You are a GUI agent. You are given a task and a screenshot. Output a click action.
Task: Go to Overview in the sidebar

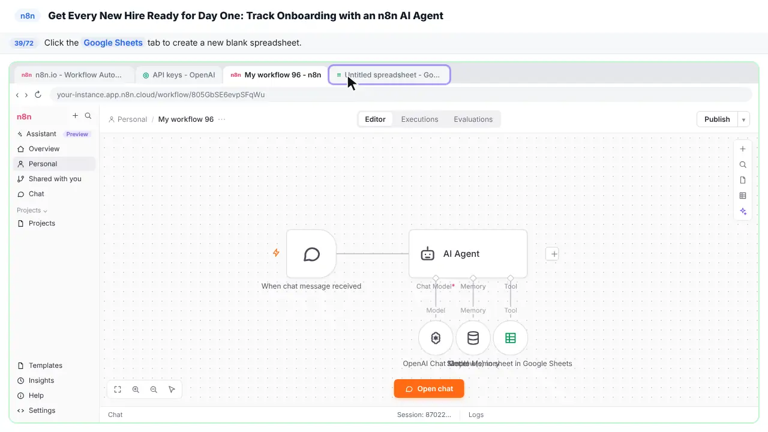tap(54, 149)
